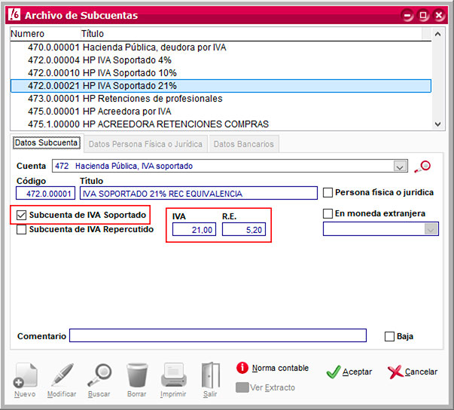
Task: Click the Imprimir label
Action: [173, 394]
